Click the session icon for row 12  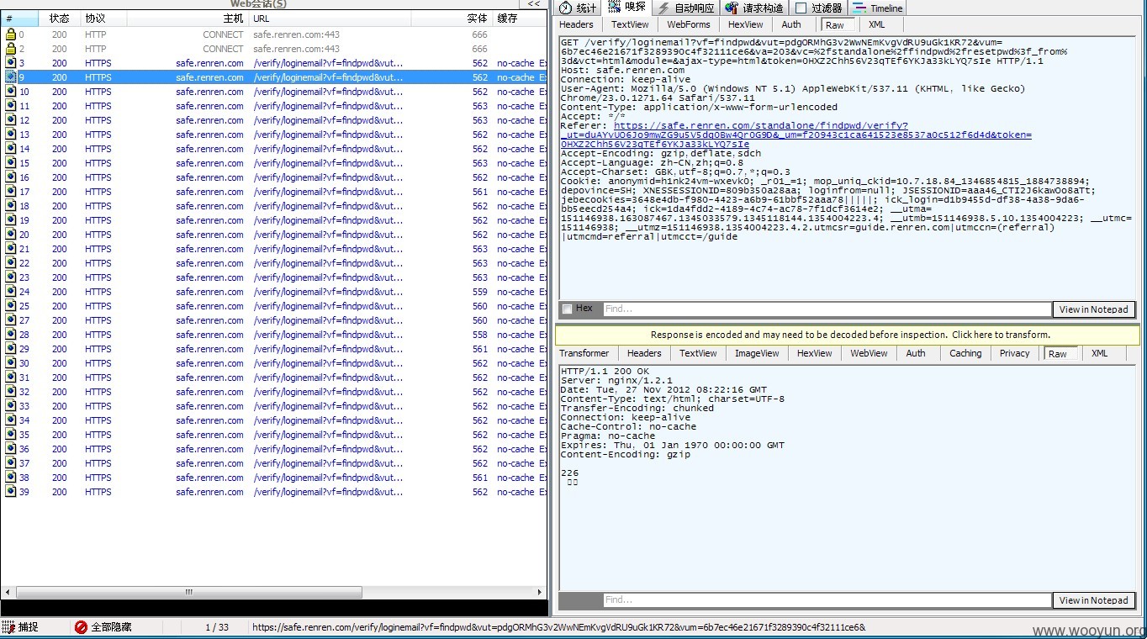(x=11, y=120)
